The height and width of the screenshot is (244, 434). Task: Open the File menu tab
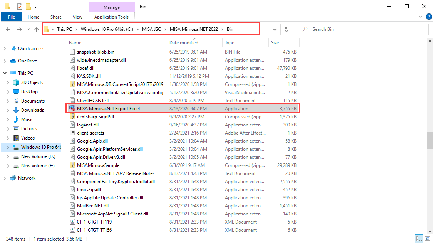[12, 17]
